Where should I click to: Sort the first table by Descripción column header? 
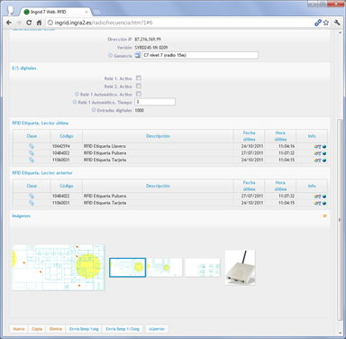[158, 136]
